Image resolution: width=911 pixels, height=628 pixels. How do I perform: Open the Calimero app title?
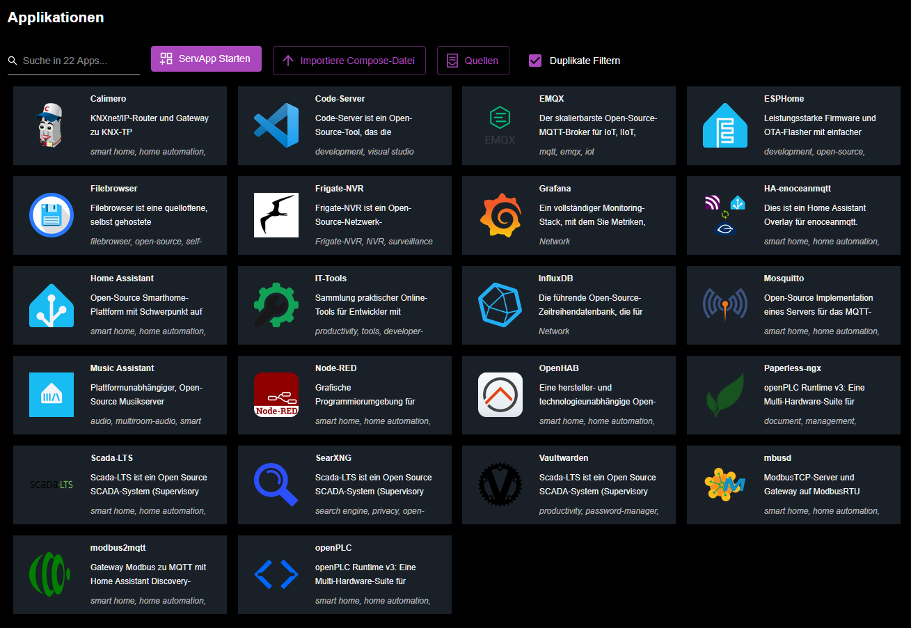point(109,99)
